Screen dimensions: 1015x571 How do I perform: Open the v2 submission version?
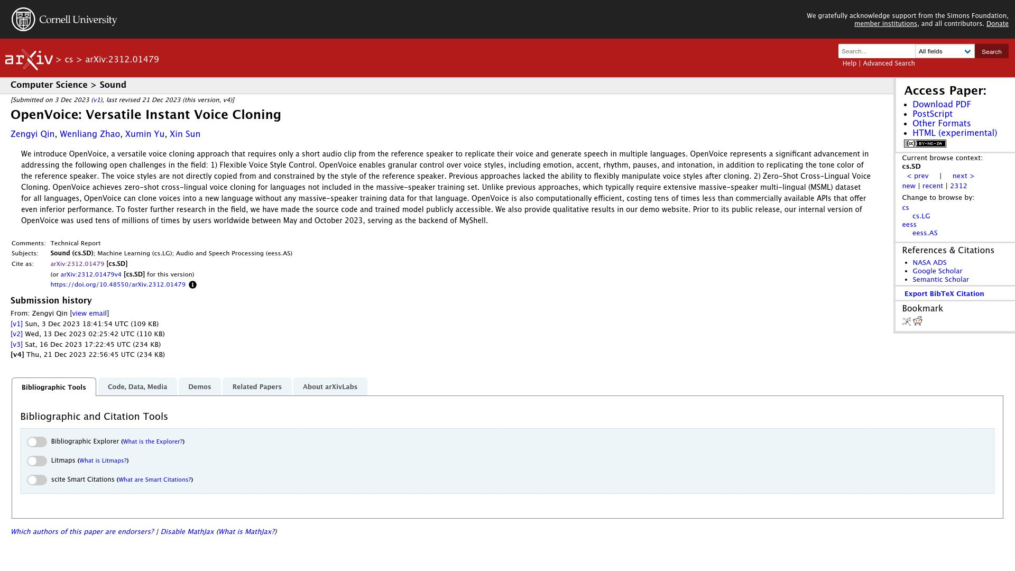click(16, 334)
